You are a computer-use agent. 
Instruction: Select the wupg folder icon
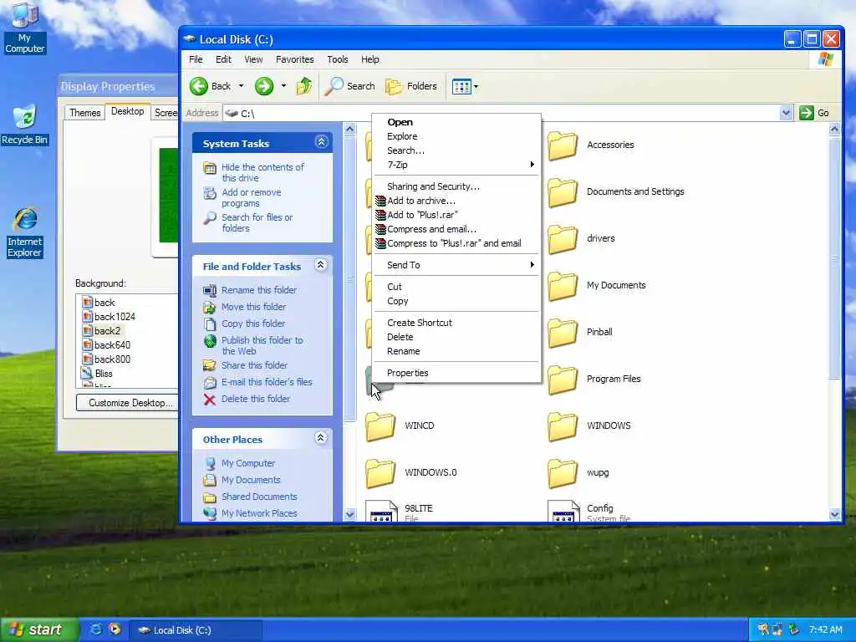click(x=563, y=473)
